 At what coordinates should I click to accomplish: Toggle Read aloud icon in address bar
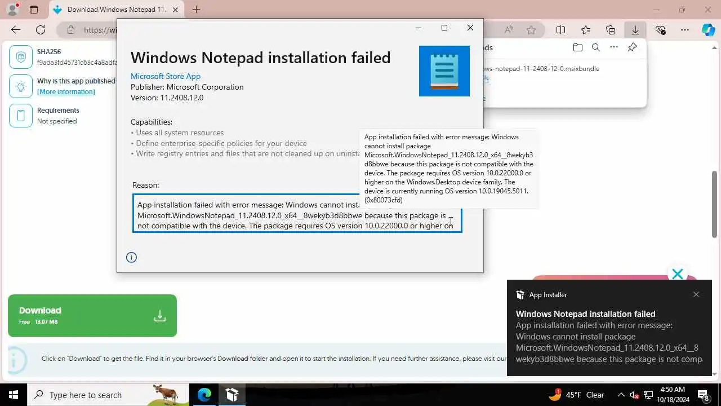tap(509, 30)
